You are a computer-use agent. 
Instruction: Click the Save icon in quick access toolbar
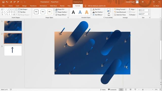click(3, 2)
